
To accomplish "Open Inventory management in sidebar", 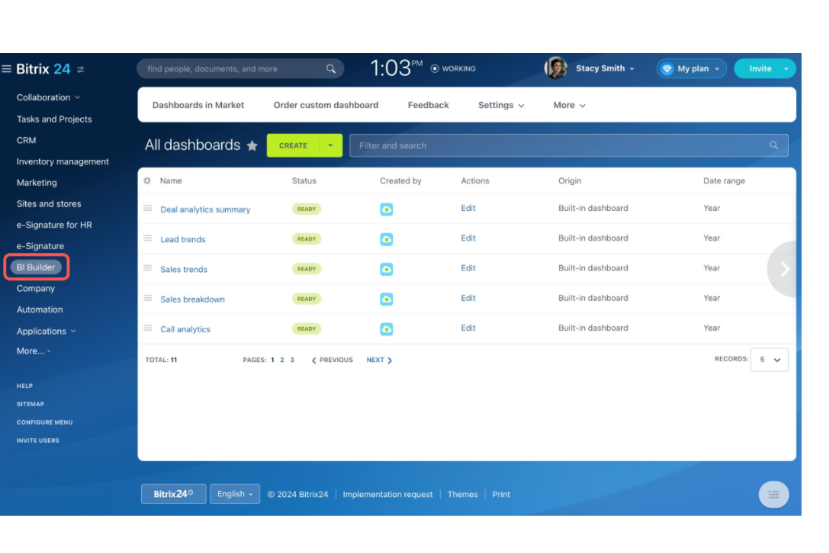I will click(x=63, y=162).
